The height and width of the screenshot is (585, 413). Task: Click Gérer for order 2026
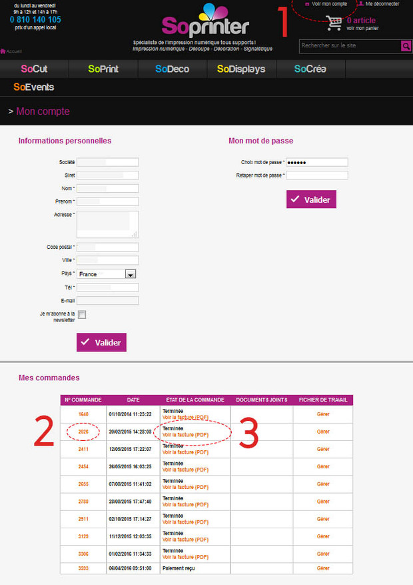pyautogui.click(x=323, y=432)
